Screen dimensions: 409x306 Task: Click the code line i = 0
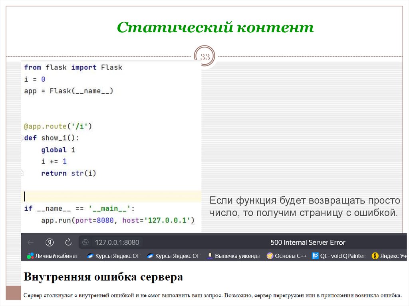point(35,79)
